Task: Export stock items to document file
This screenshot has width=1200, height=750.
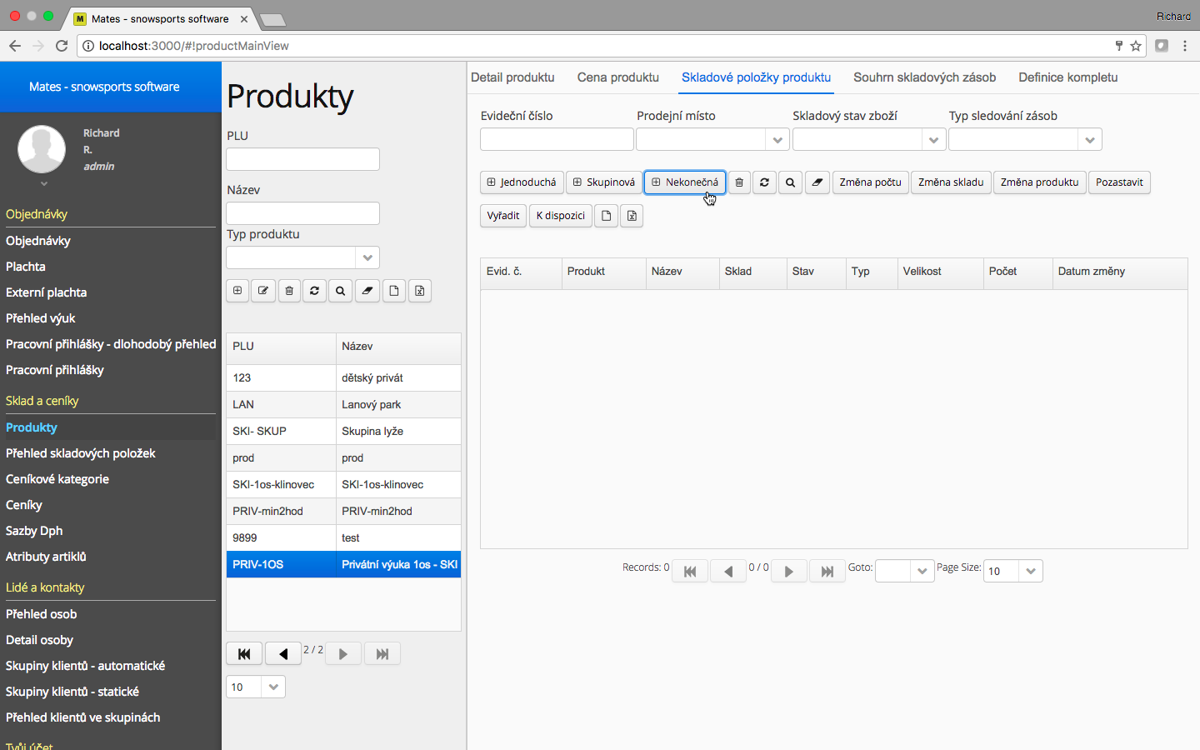Action: click(x=607, y=216)
